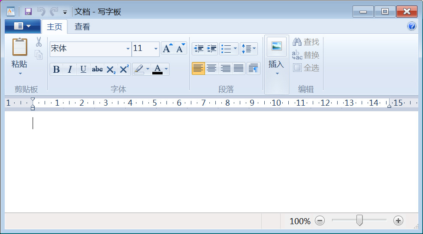Image resolution: width=423 pixels, height=234 pixels.
Task: Expand the line spacing dropdown arrow
Action: [254, 49]
